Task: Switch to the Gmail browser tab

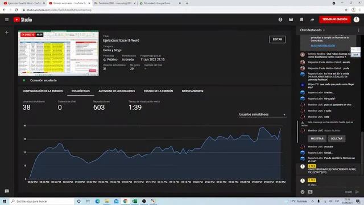Action: 115,3
